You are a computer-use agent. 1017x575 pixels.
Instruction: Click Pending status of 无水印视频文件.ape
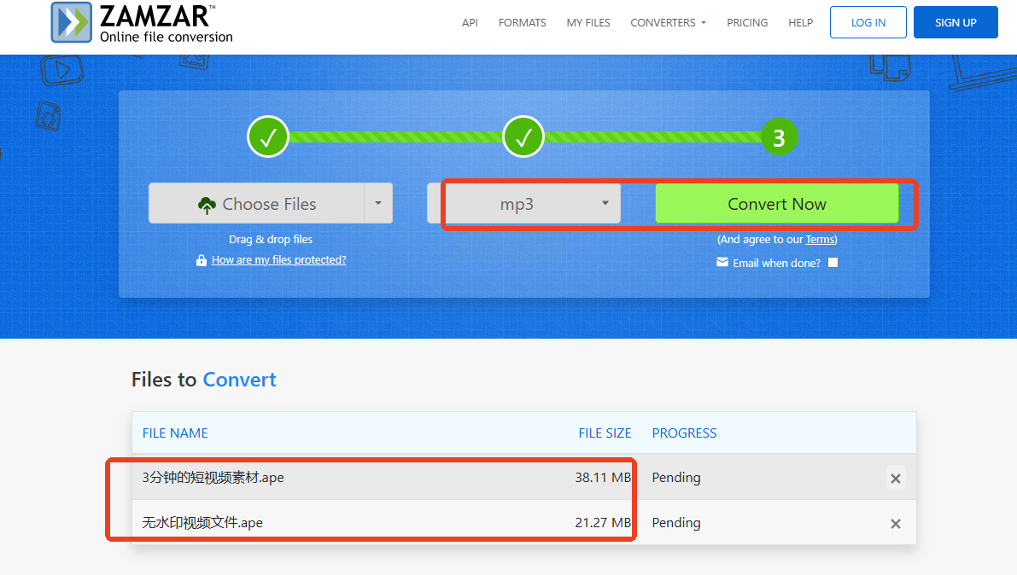coord(675,522)
